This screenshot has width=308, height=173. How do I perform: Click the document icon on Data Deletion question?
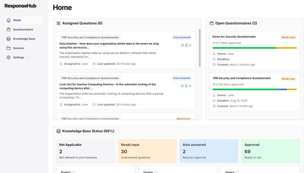[186, 45]
